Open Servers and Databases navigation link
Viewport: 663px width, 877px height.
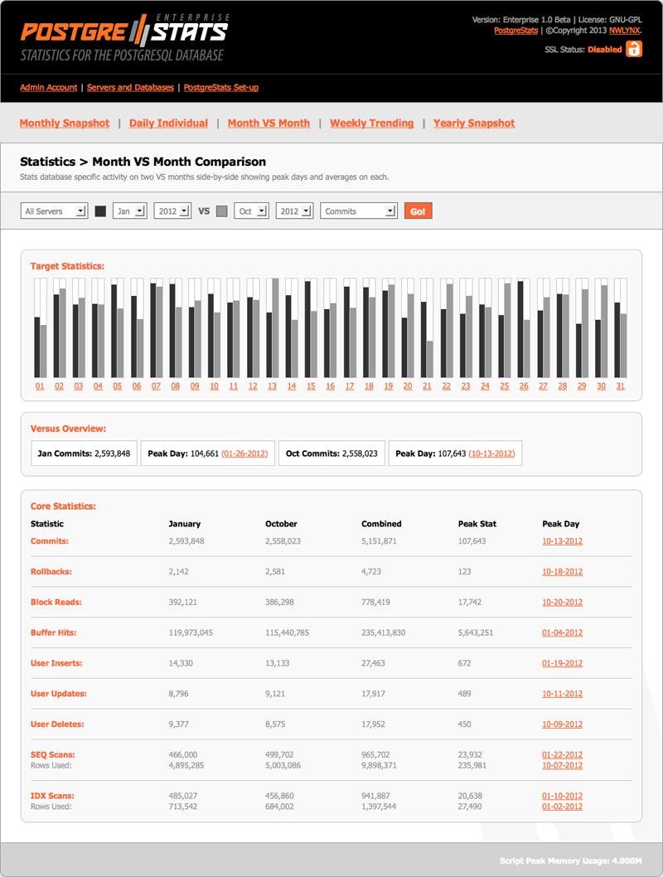click(x=128, y=87)
